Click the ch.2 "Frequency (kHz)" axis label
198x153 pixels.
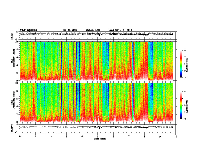pos(14,99)
